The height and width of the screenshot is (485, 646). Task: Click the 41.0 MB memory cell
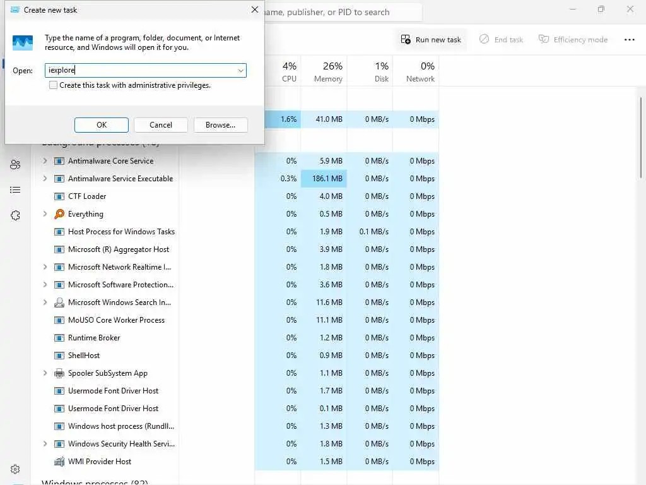[324, 119]
